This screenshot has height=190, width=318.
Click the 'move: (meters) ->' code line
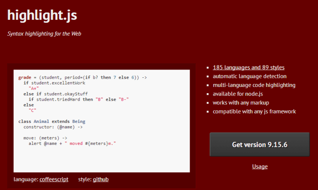tap(45, 138)
